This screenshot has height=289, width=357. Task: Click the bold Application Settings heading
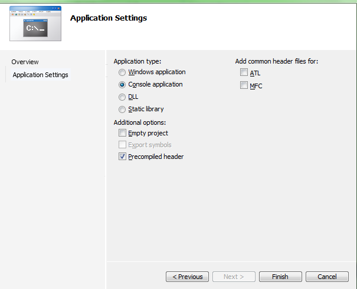click(x=109, y=18)
